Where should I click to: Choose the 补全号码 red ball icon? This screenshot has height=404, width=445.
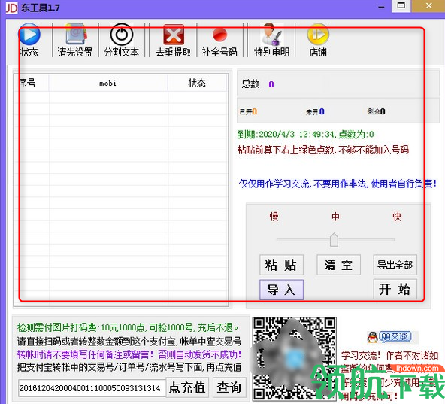(x=219, y=35)
